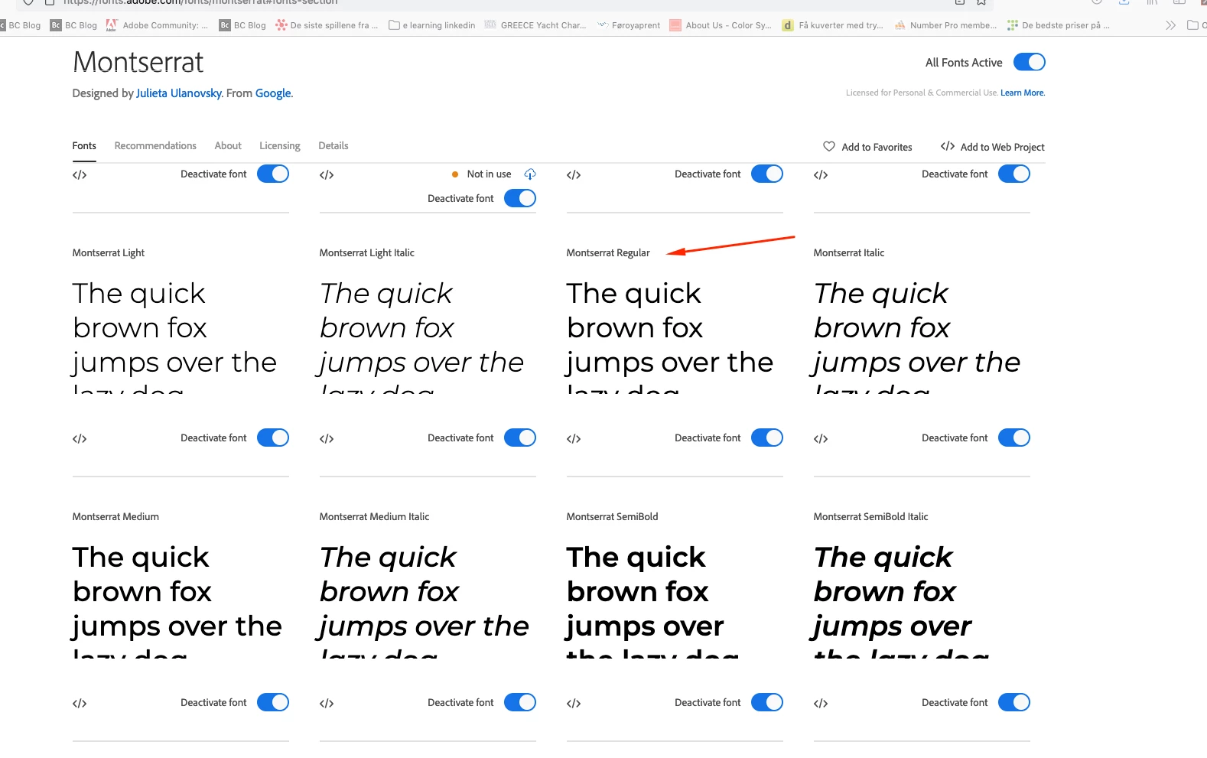This screenshot has height=758, width=1207.
Task: Click the cloud sync icon beside Not in use
Action: pyautogui.click(x=530, y=174)
